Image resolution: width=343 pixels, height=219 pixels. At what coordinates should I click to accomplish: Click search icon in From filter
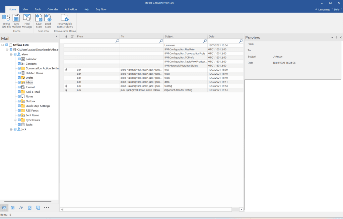point(117,41)
